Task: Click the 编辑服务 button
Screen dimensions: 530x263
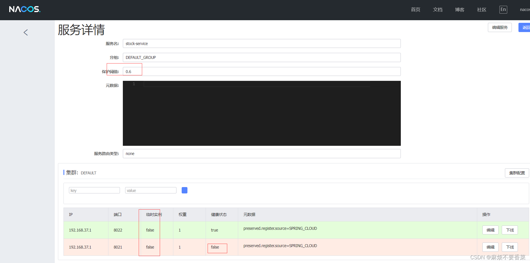Action: [x=500, y=27]
